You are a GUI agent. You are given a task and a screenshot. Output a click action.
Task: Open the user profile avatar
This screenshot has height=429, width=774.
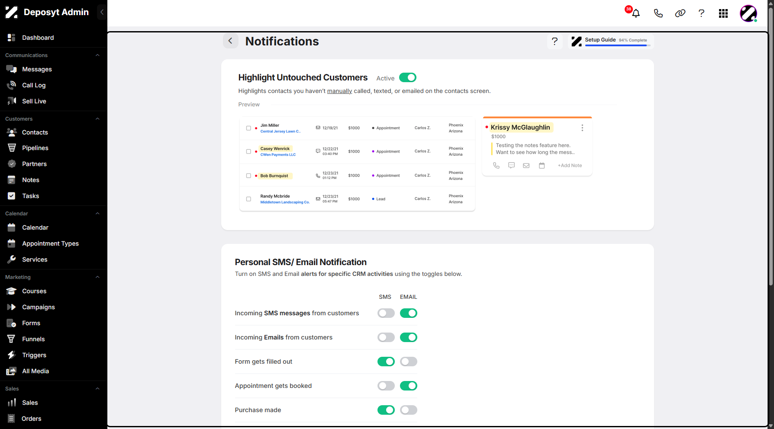748,13
